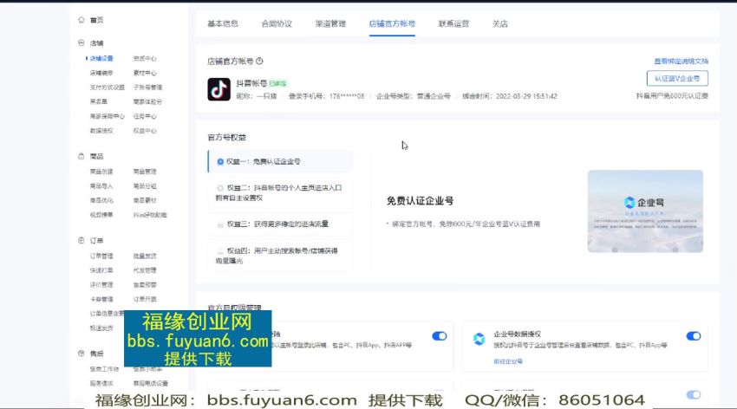Image resolution: width=737 pixels, height=409 pixels.
Task: Select 权益二 抖音帐号个人主页进店入口 option
Action: click(280, 192)
